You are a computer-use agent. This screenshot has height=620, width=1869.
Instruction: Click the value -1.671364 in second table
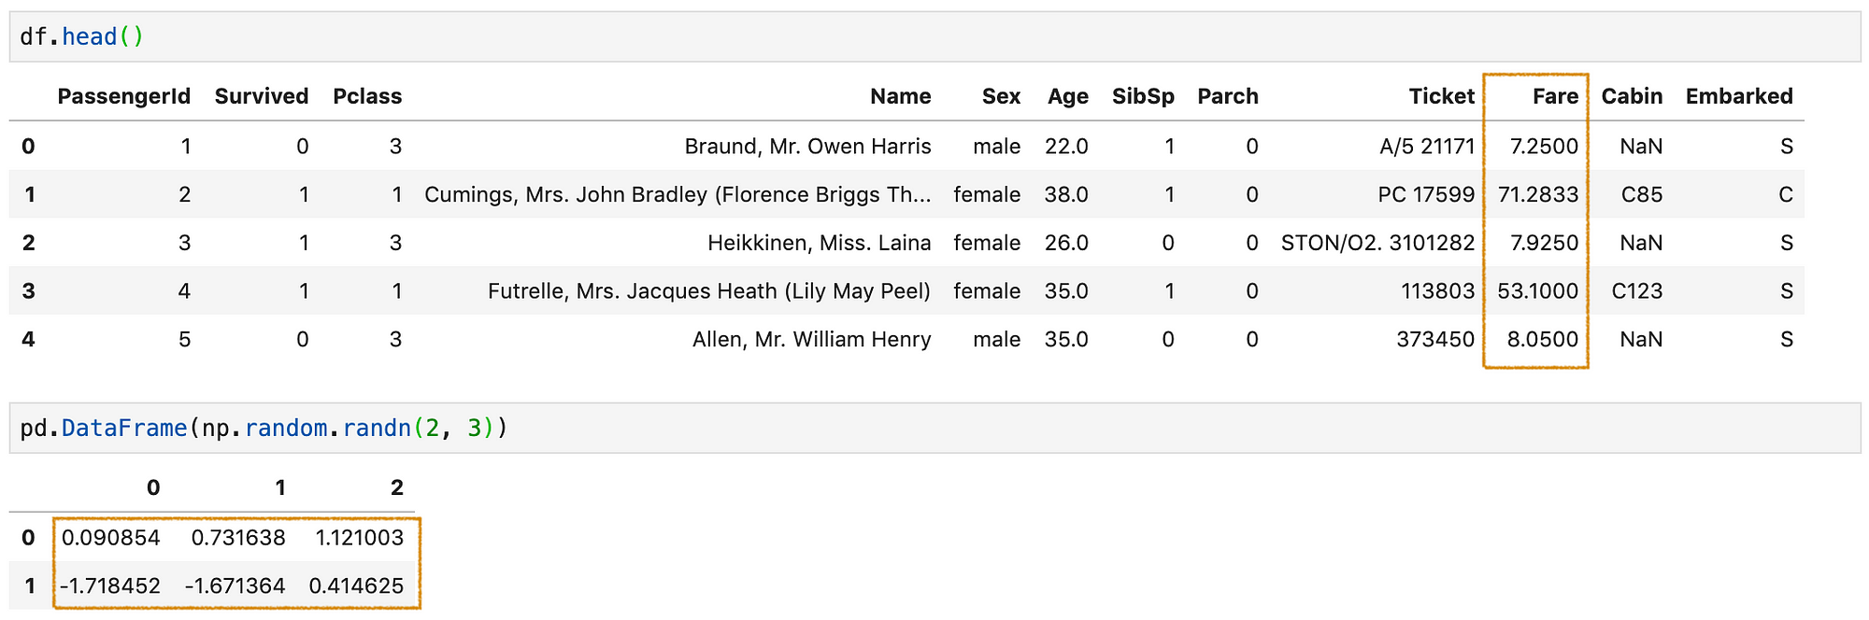pyautogui.click(x=235, y=586)
